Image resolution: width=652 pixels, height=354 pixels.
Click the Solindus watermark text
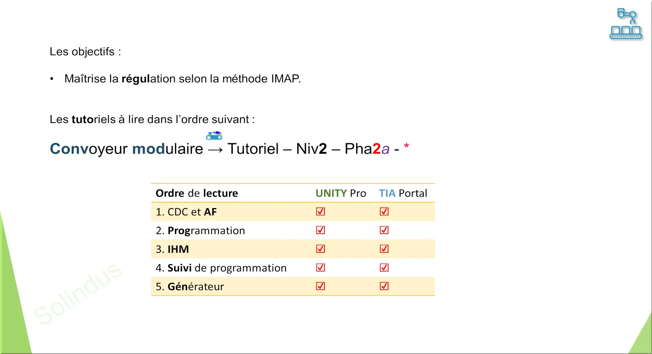click(x=78, y=293)
